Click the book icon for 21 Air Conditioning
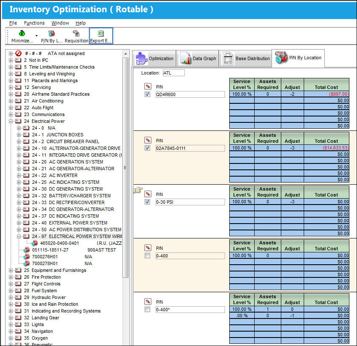Screen dimensions: 357x346 click(x=18, y=101)
